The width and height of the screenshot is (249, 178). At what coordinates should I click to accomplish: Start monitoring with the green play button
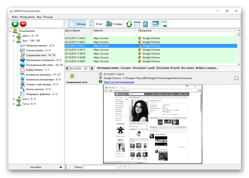coord(15,24)
